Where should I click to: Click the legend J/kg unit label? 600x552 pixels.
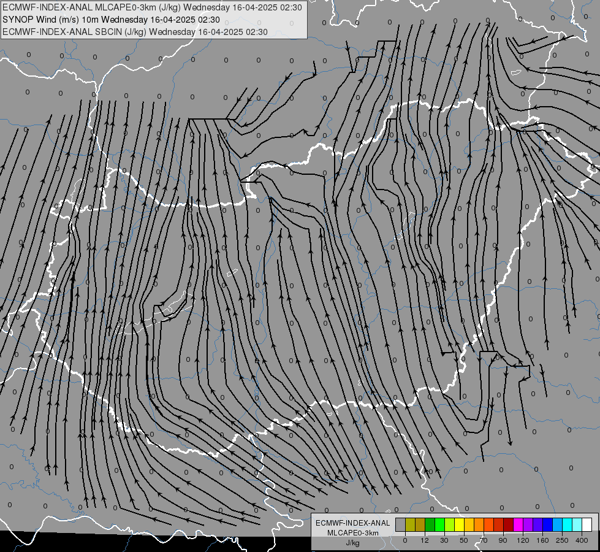[352, 543]
